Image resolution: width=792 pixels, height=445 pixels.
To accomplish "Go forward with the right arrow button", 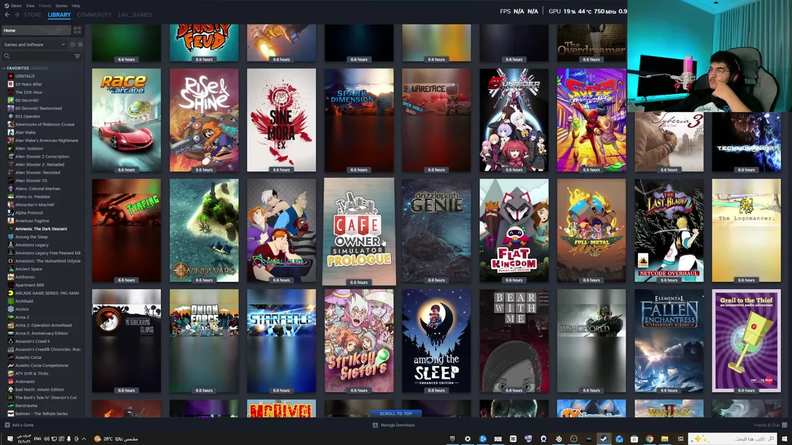I will point(17,14).
